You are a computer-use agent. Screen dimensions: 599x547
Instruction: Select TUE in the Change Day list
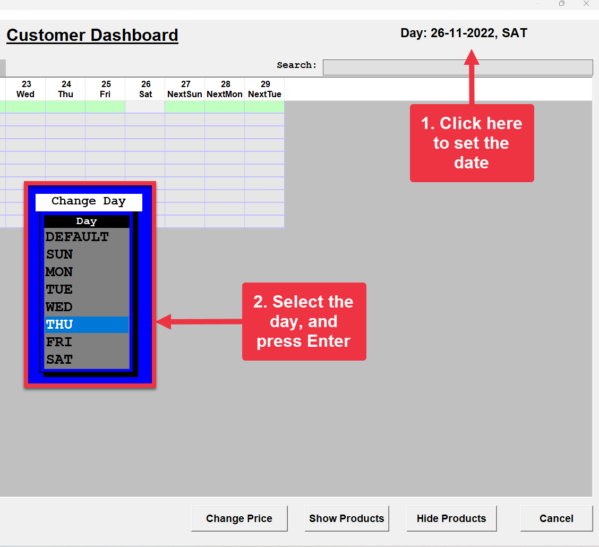pyautogui.click(x=87, y=289)
